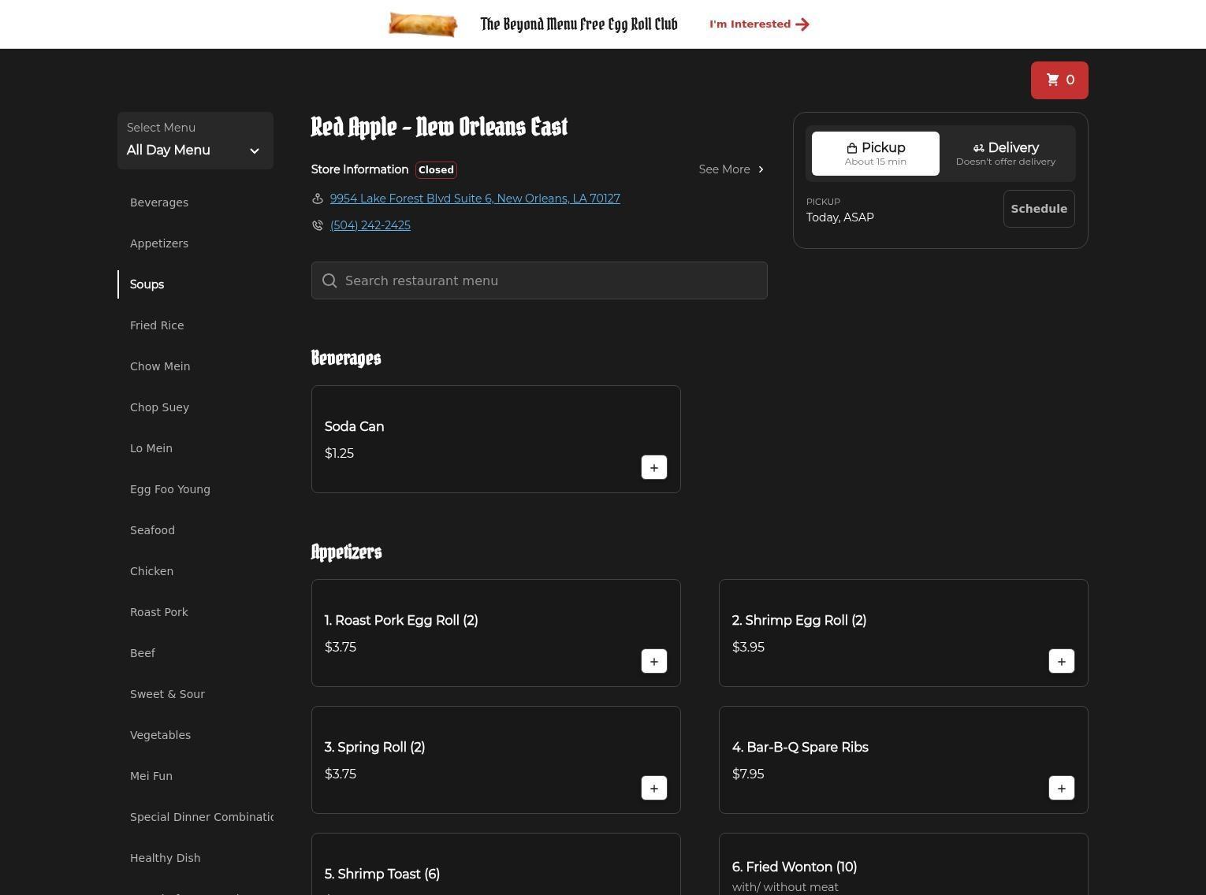Click I'm Interested promo link

tap(758, 24)
